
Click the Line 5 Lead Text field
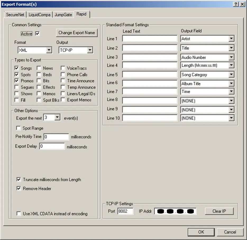pos(150,75)
